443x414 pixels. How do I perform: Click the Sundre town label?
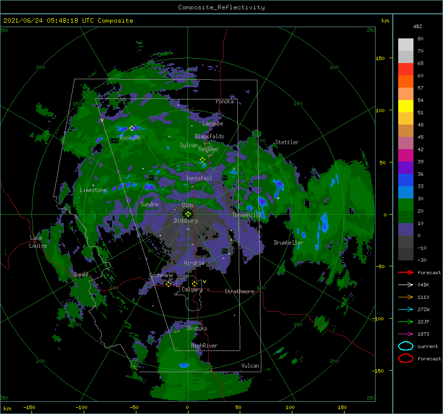[x=149, y=204]
